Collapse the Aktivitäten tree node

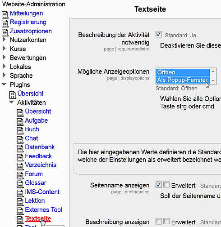(x=12, y=102)
